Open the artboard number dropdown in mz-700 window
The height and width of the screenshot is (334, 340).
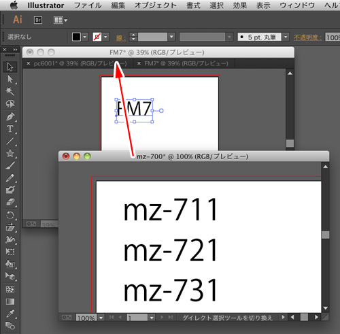click(x=152, y=318)
